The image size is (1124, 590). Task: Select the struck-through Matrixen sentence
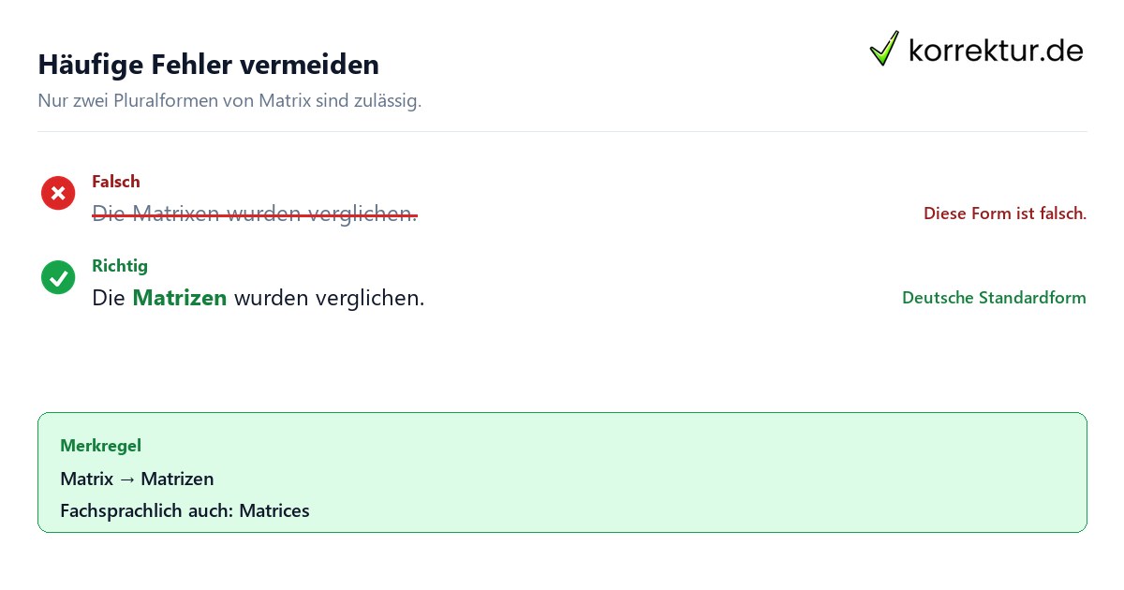coord(255,214)
